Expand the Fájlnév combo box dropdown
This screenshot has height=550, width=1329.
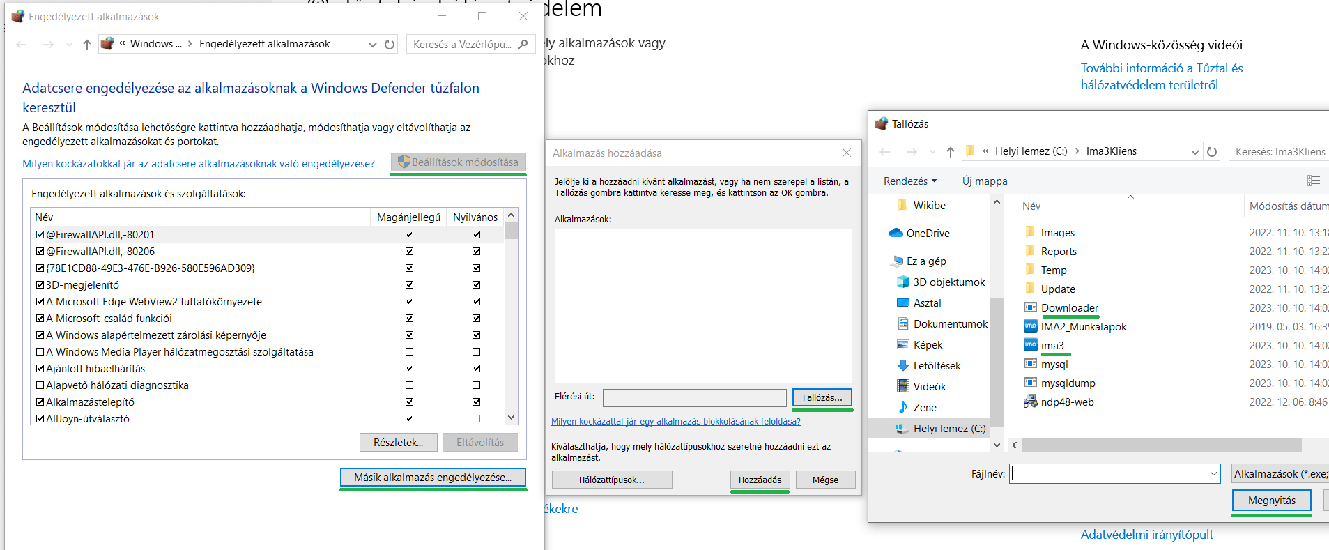tap(1213, 474)
